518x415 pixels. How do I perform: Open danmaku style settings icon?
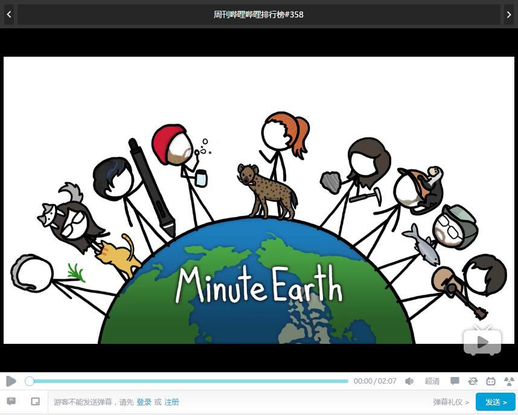pos(11,402)
